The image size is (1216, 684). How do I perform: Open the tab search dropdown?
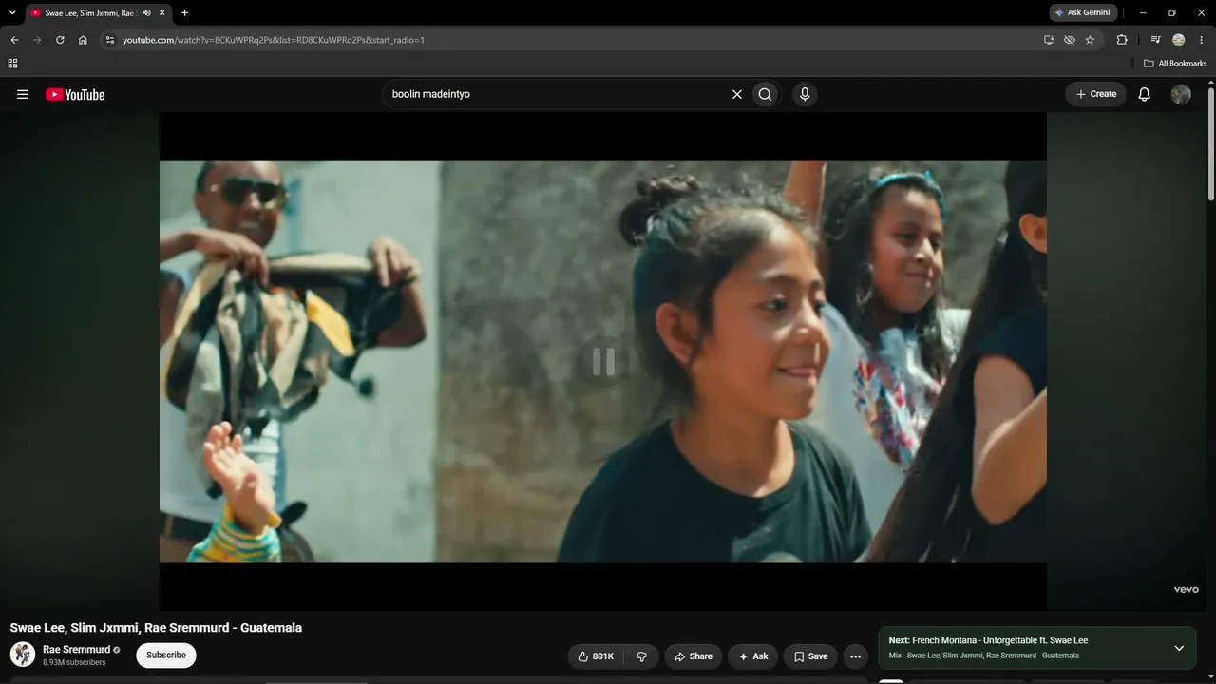pyautogui.click(x=12, y=13)
